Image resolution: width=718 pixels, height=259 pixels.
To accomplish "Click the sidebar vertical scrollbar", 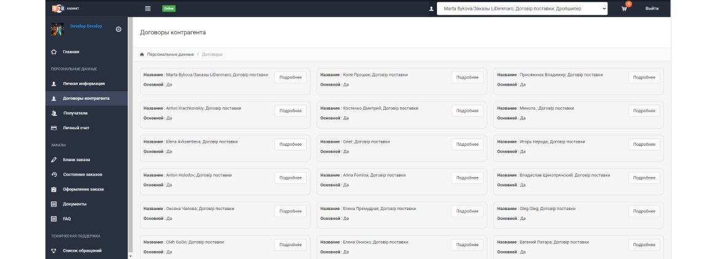I will (131, 135).
